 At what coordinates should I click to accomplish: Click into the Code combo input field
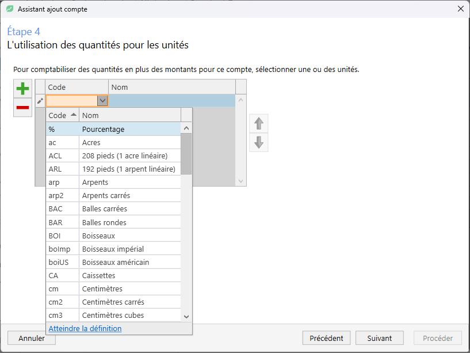coord(72,101)
